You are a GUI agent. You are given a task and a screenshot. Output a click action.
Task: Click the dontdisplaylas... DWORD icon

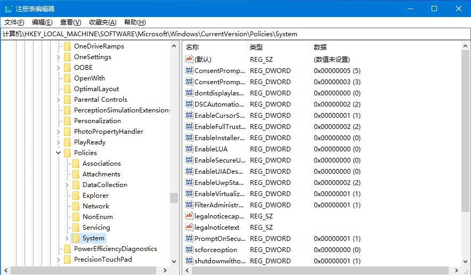coord(189,93)
